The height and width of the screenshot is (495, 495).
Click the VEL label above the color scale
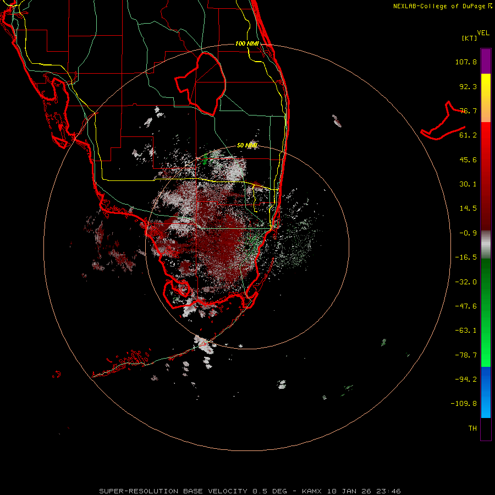483,33
